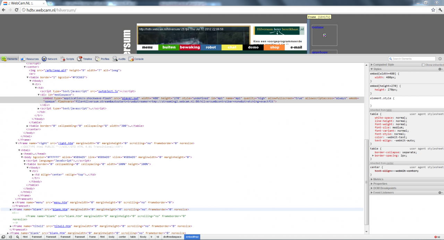Select div#mediaspace in the breadcrumb bar
The width and height of the screenshot is (444, 240).
pyautogui.click(x=172, y=237)
